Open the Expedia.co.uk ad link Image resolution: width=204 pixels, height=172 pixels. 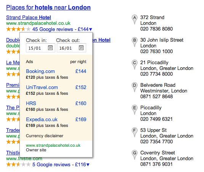coord(42,120)
